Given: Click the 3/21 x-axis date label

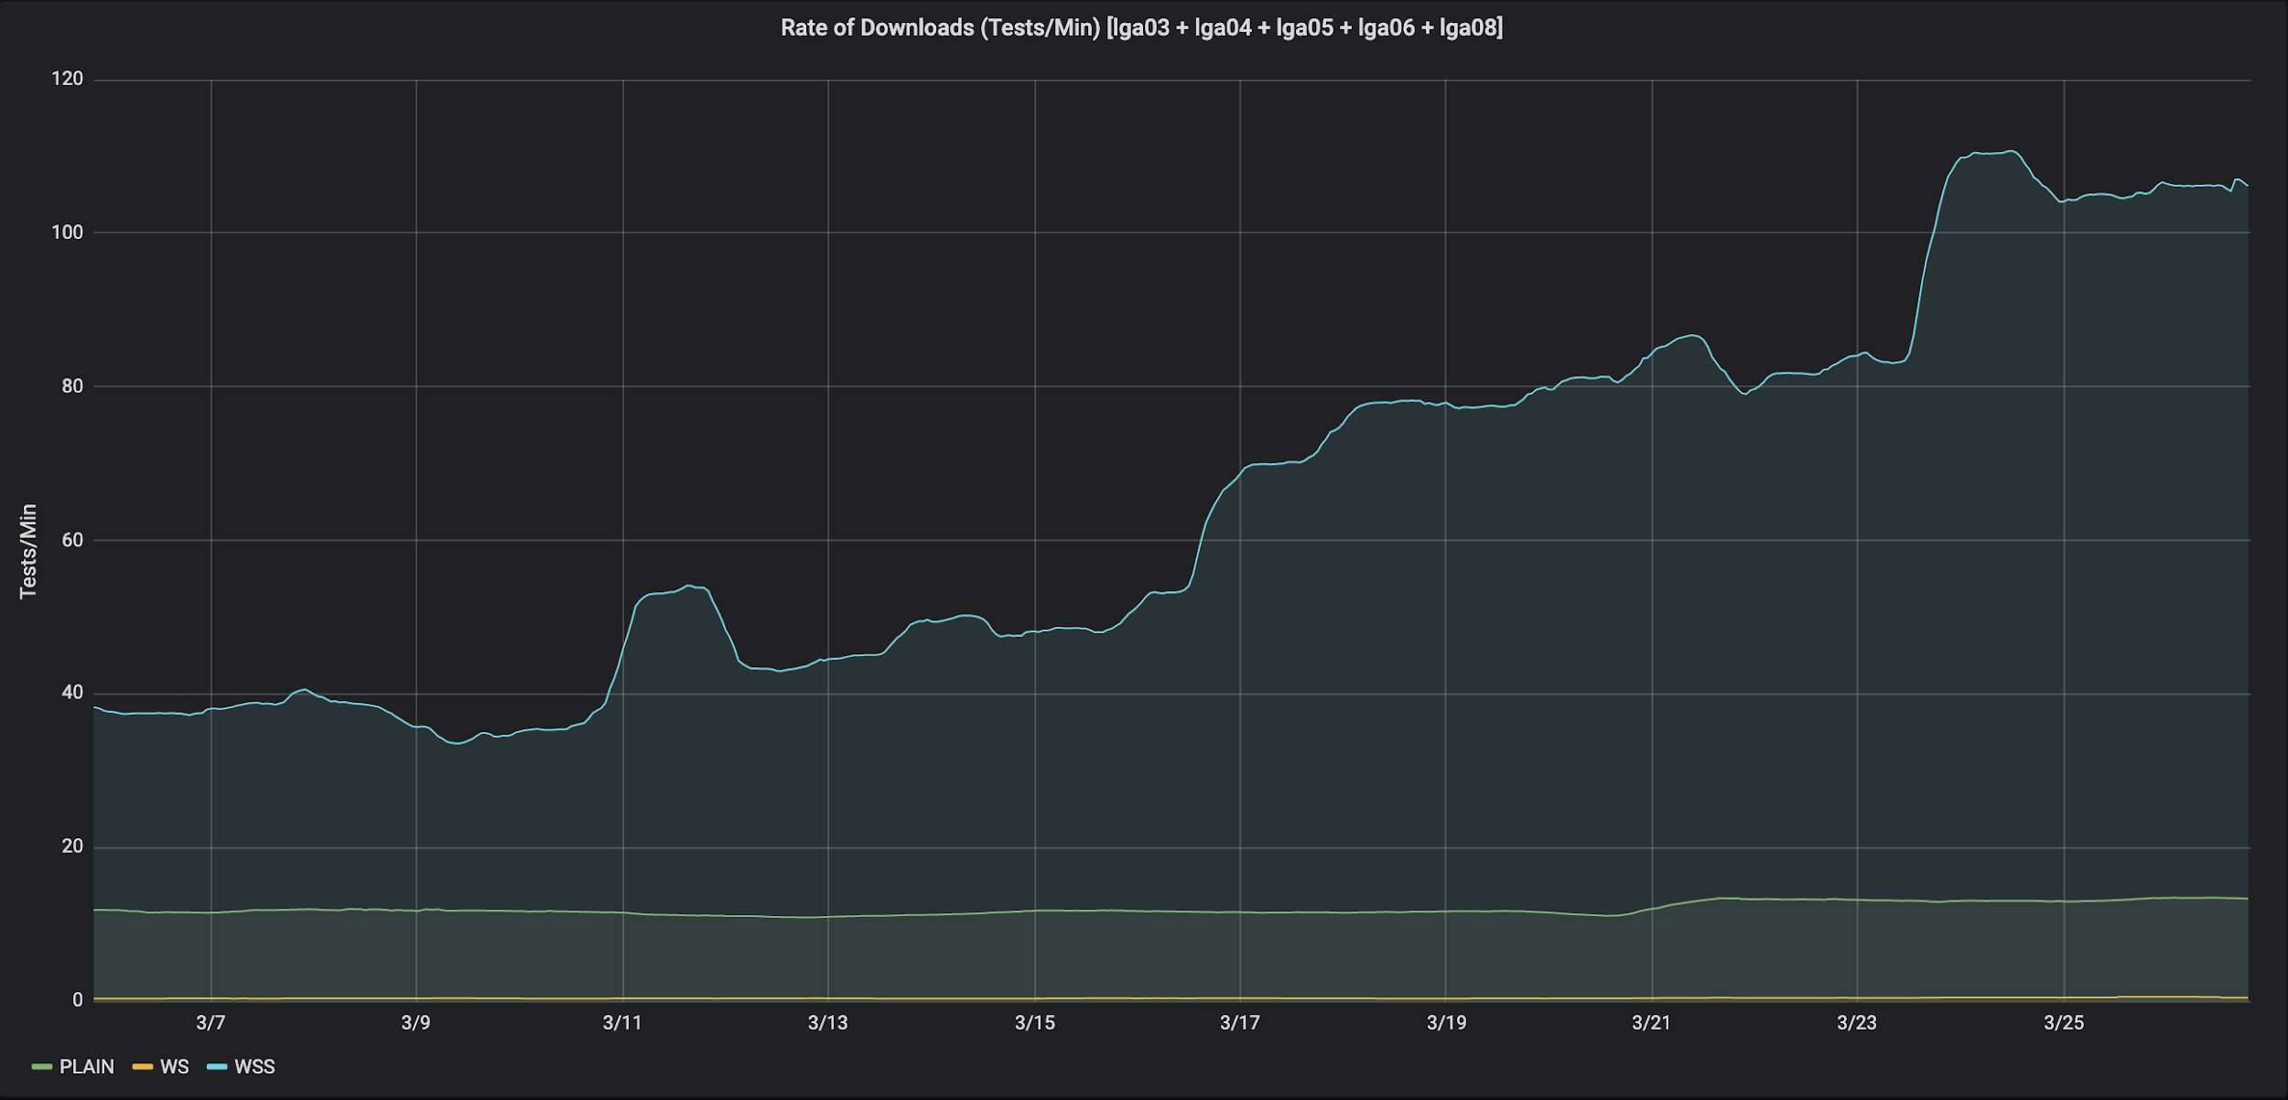Looking at the screenshot, I should (x=1651, y=1023).
